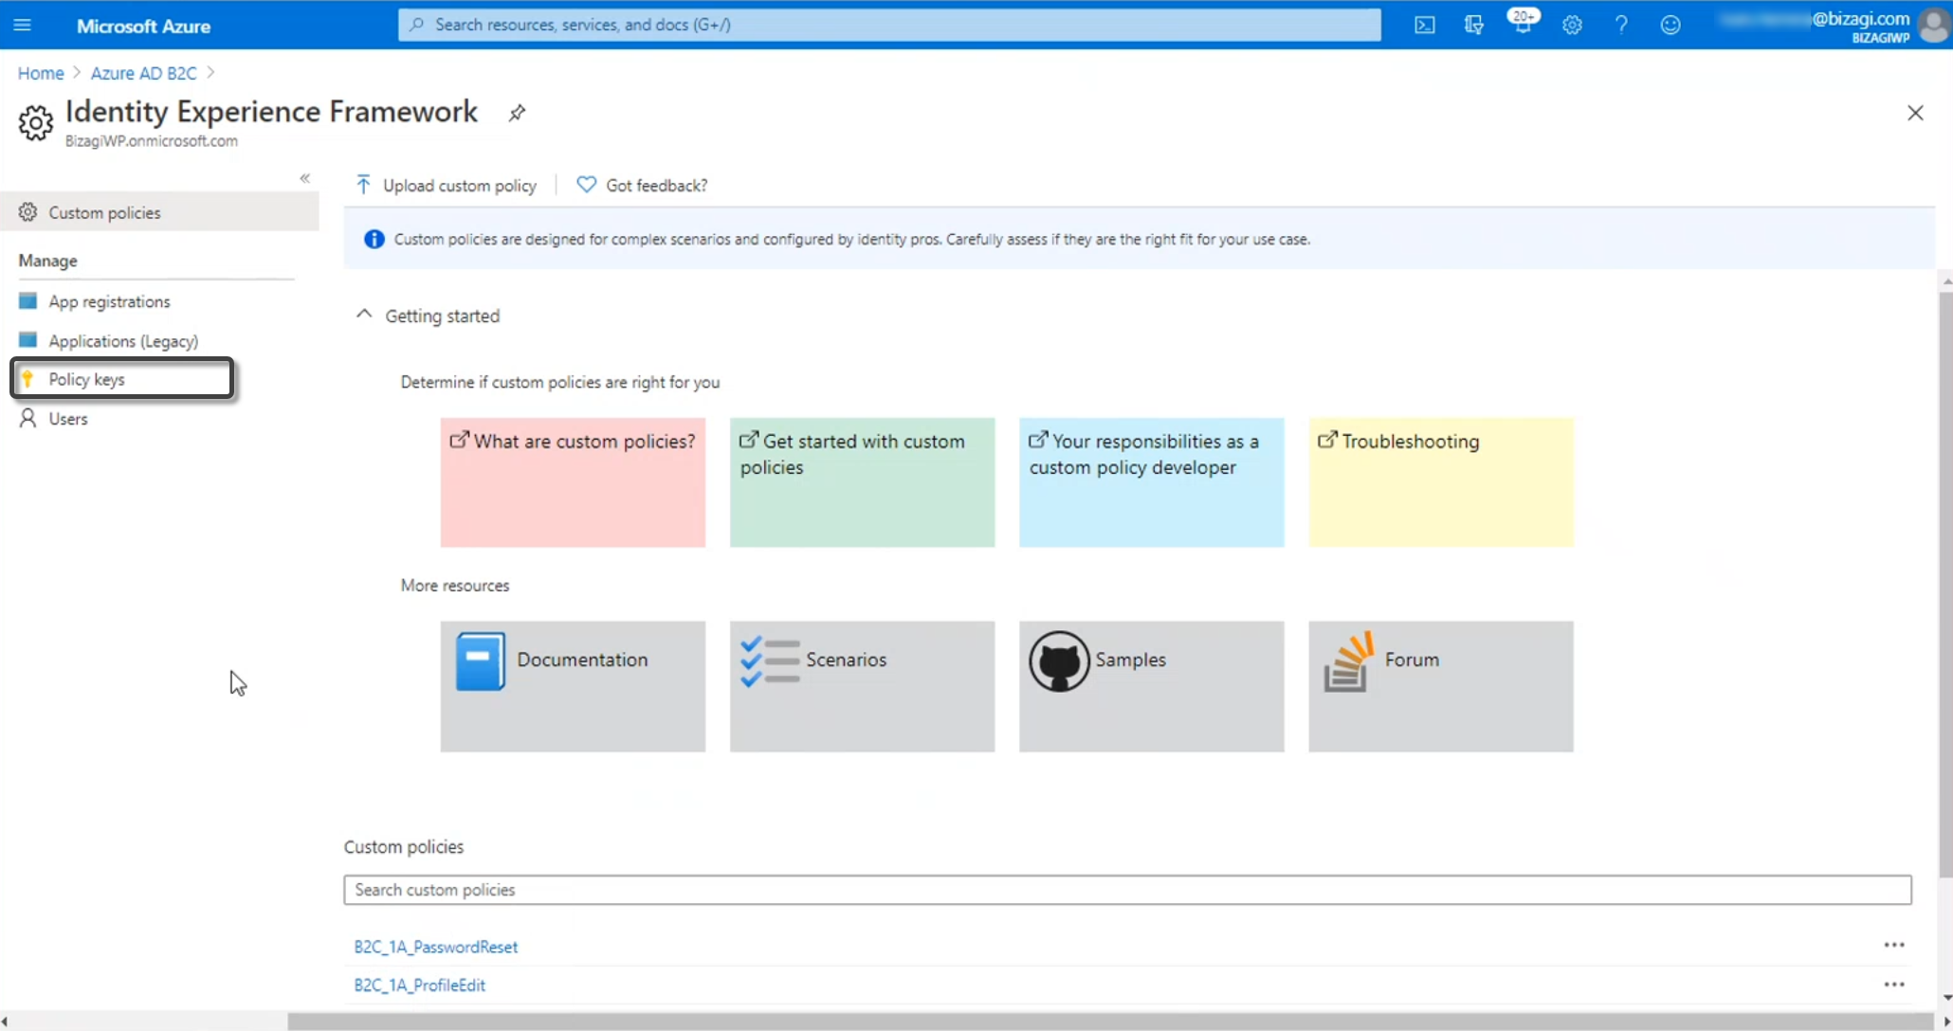
Task: Click the info icon in the banner
Action: (x=374, y=239)
